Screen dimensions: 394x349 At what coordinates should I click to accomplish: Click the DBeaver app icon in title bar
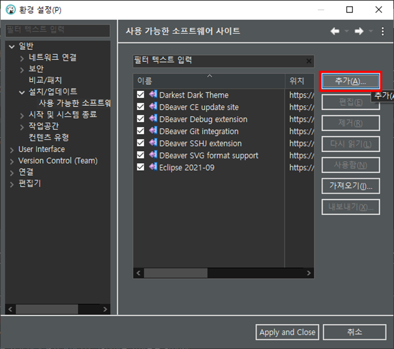pyautogui.click(x=11, y=10)
